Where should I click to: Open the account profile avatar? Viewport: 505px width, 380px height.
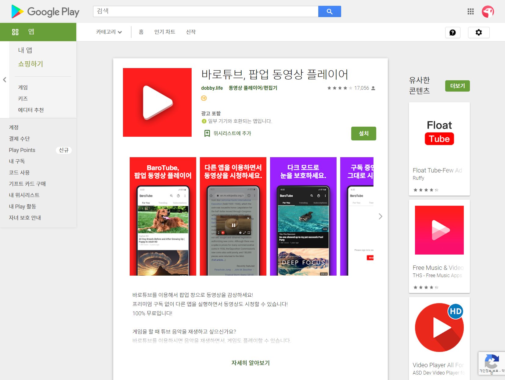click(x=488, y=12)
